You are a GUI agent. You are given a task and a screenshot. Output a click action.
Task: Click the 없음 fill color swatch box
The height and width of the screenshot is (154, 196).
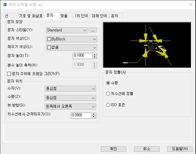tap(49, 47)
